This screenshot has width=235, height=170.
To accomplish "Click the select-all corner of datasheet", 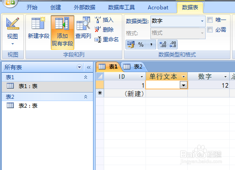I will [x=100, y=77].
